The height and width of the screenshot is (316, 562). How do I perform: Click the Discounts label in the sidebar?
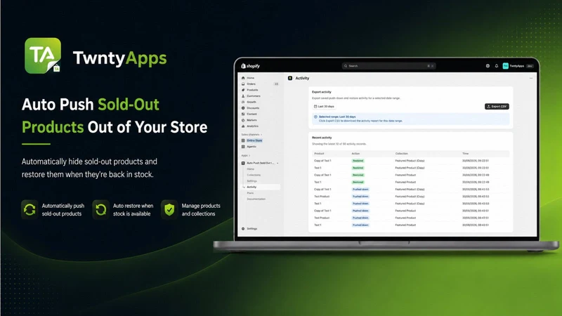coord(253,108)
